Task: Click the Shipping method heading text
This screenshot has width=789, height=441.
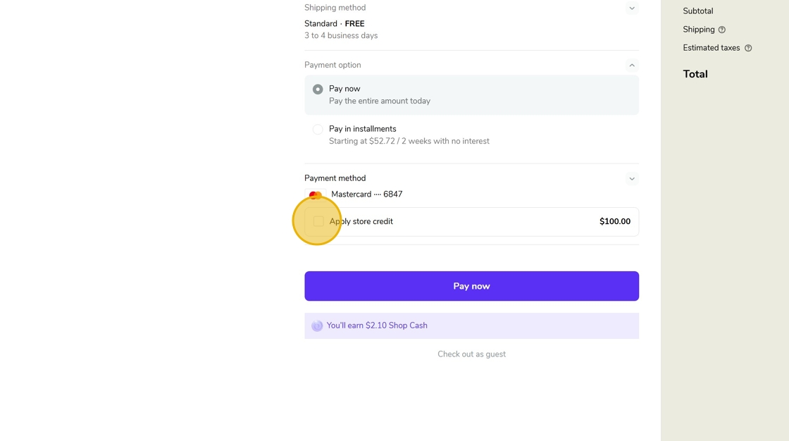Action: click(x=335, y=8)
